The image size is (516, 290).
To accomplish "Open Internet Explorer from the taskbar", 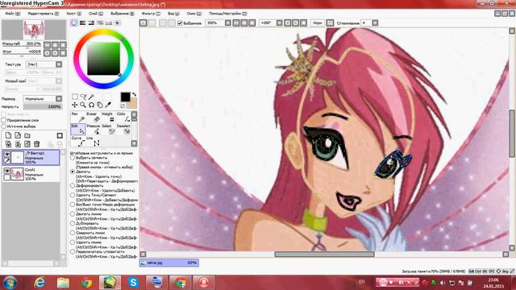I will [40, 283].
